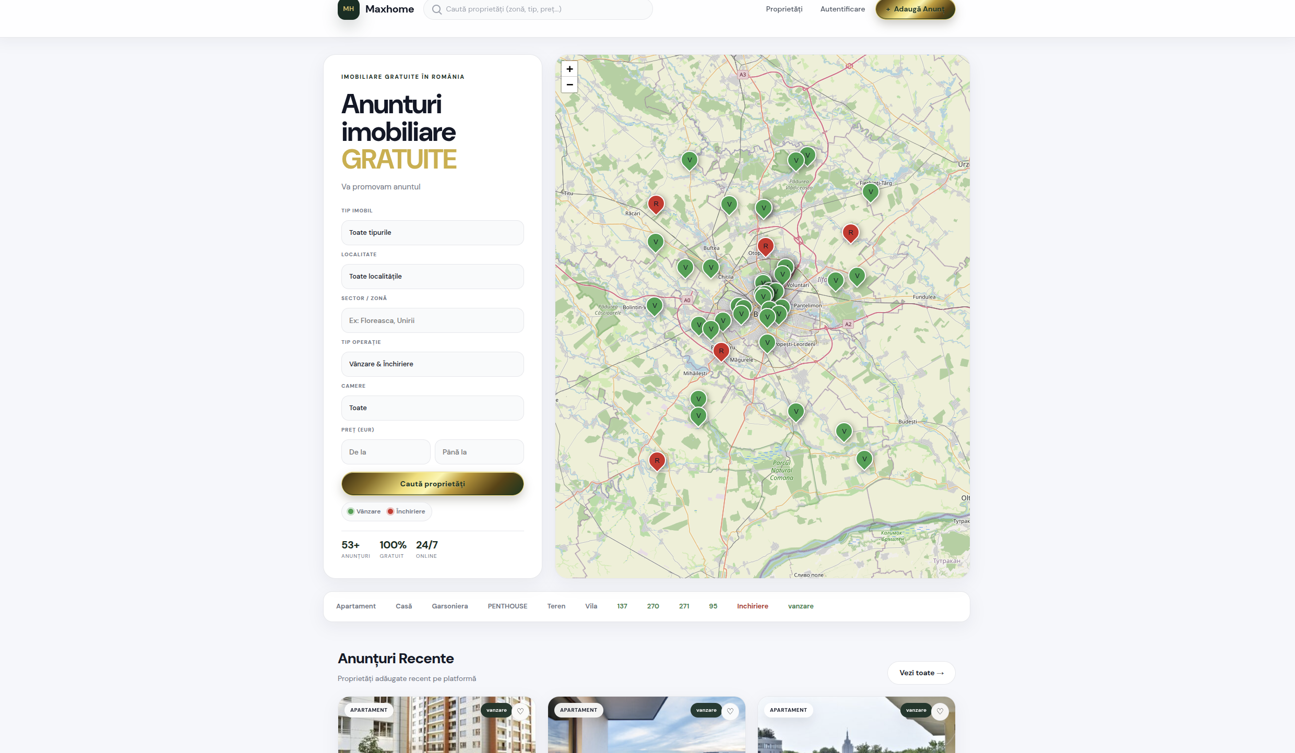Screen dimensions: 1295x753
Task: Click the 'De la' price field
Action: 386,452
